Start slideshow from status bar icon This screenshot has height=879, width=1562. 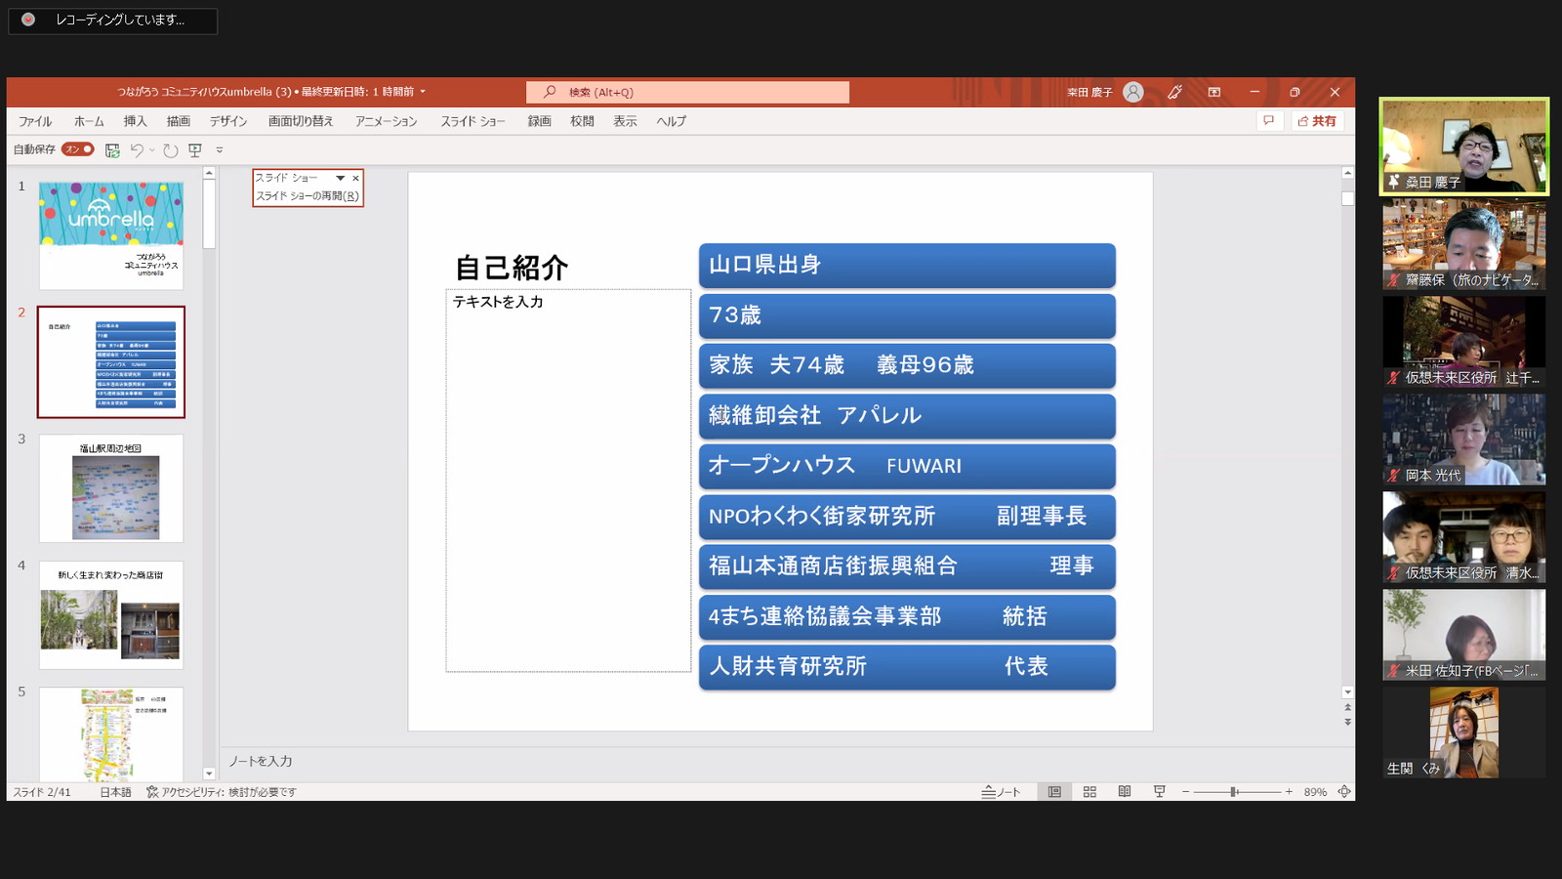click(x=1159, y=792)
